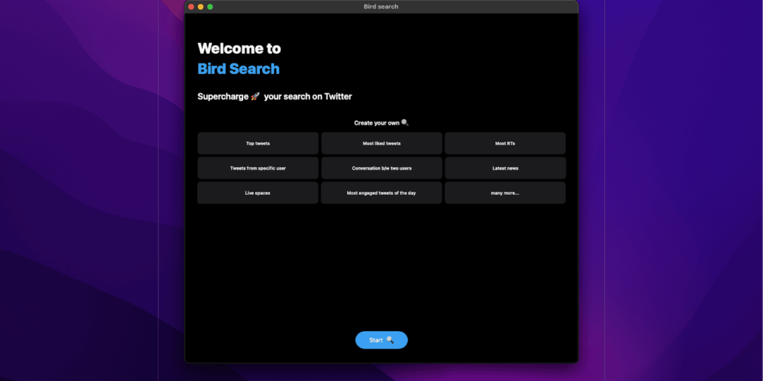763x381 pixels.
Task: Open the Latest news tile
Action: point(505,168)
